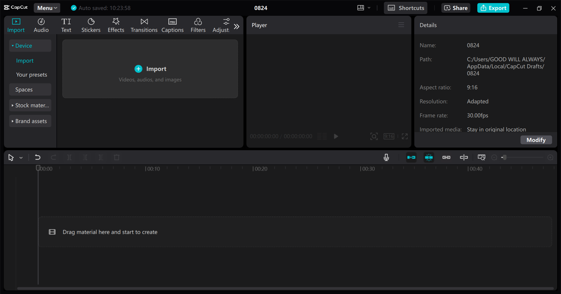Click the player timecode display
Screen dimensions: 561x294
point(281,136)
